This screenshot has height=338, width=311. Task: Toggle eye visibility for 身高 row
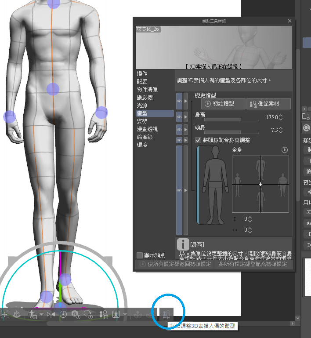coord(179,117)
